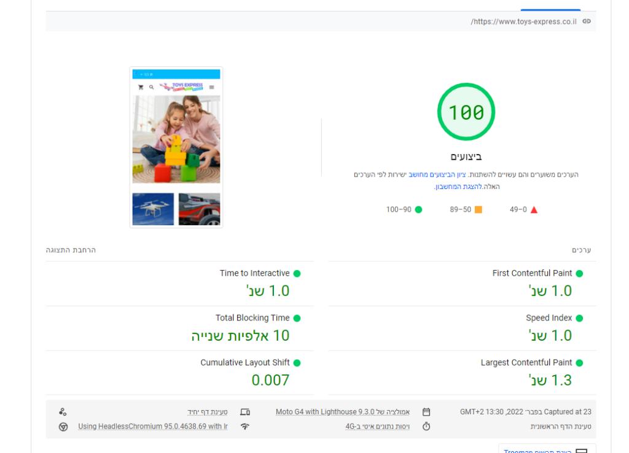Viewport: 629px width, 453px height.
Task: Click the green circle 90–100 legend icon
Action: point(418,209)
